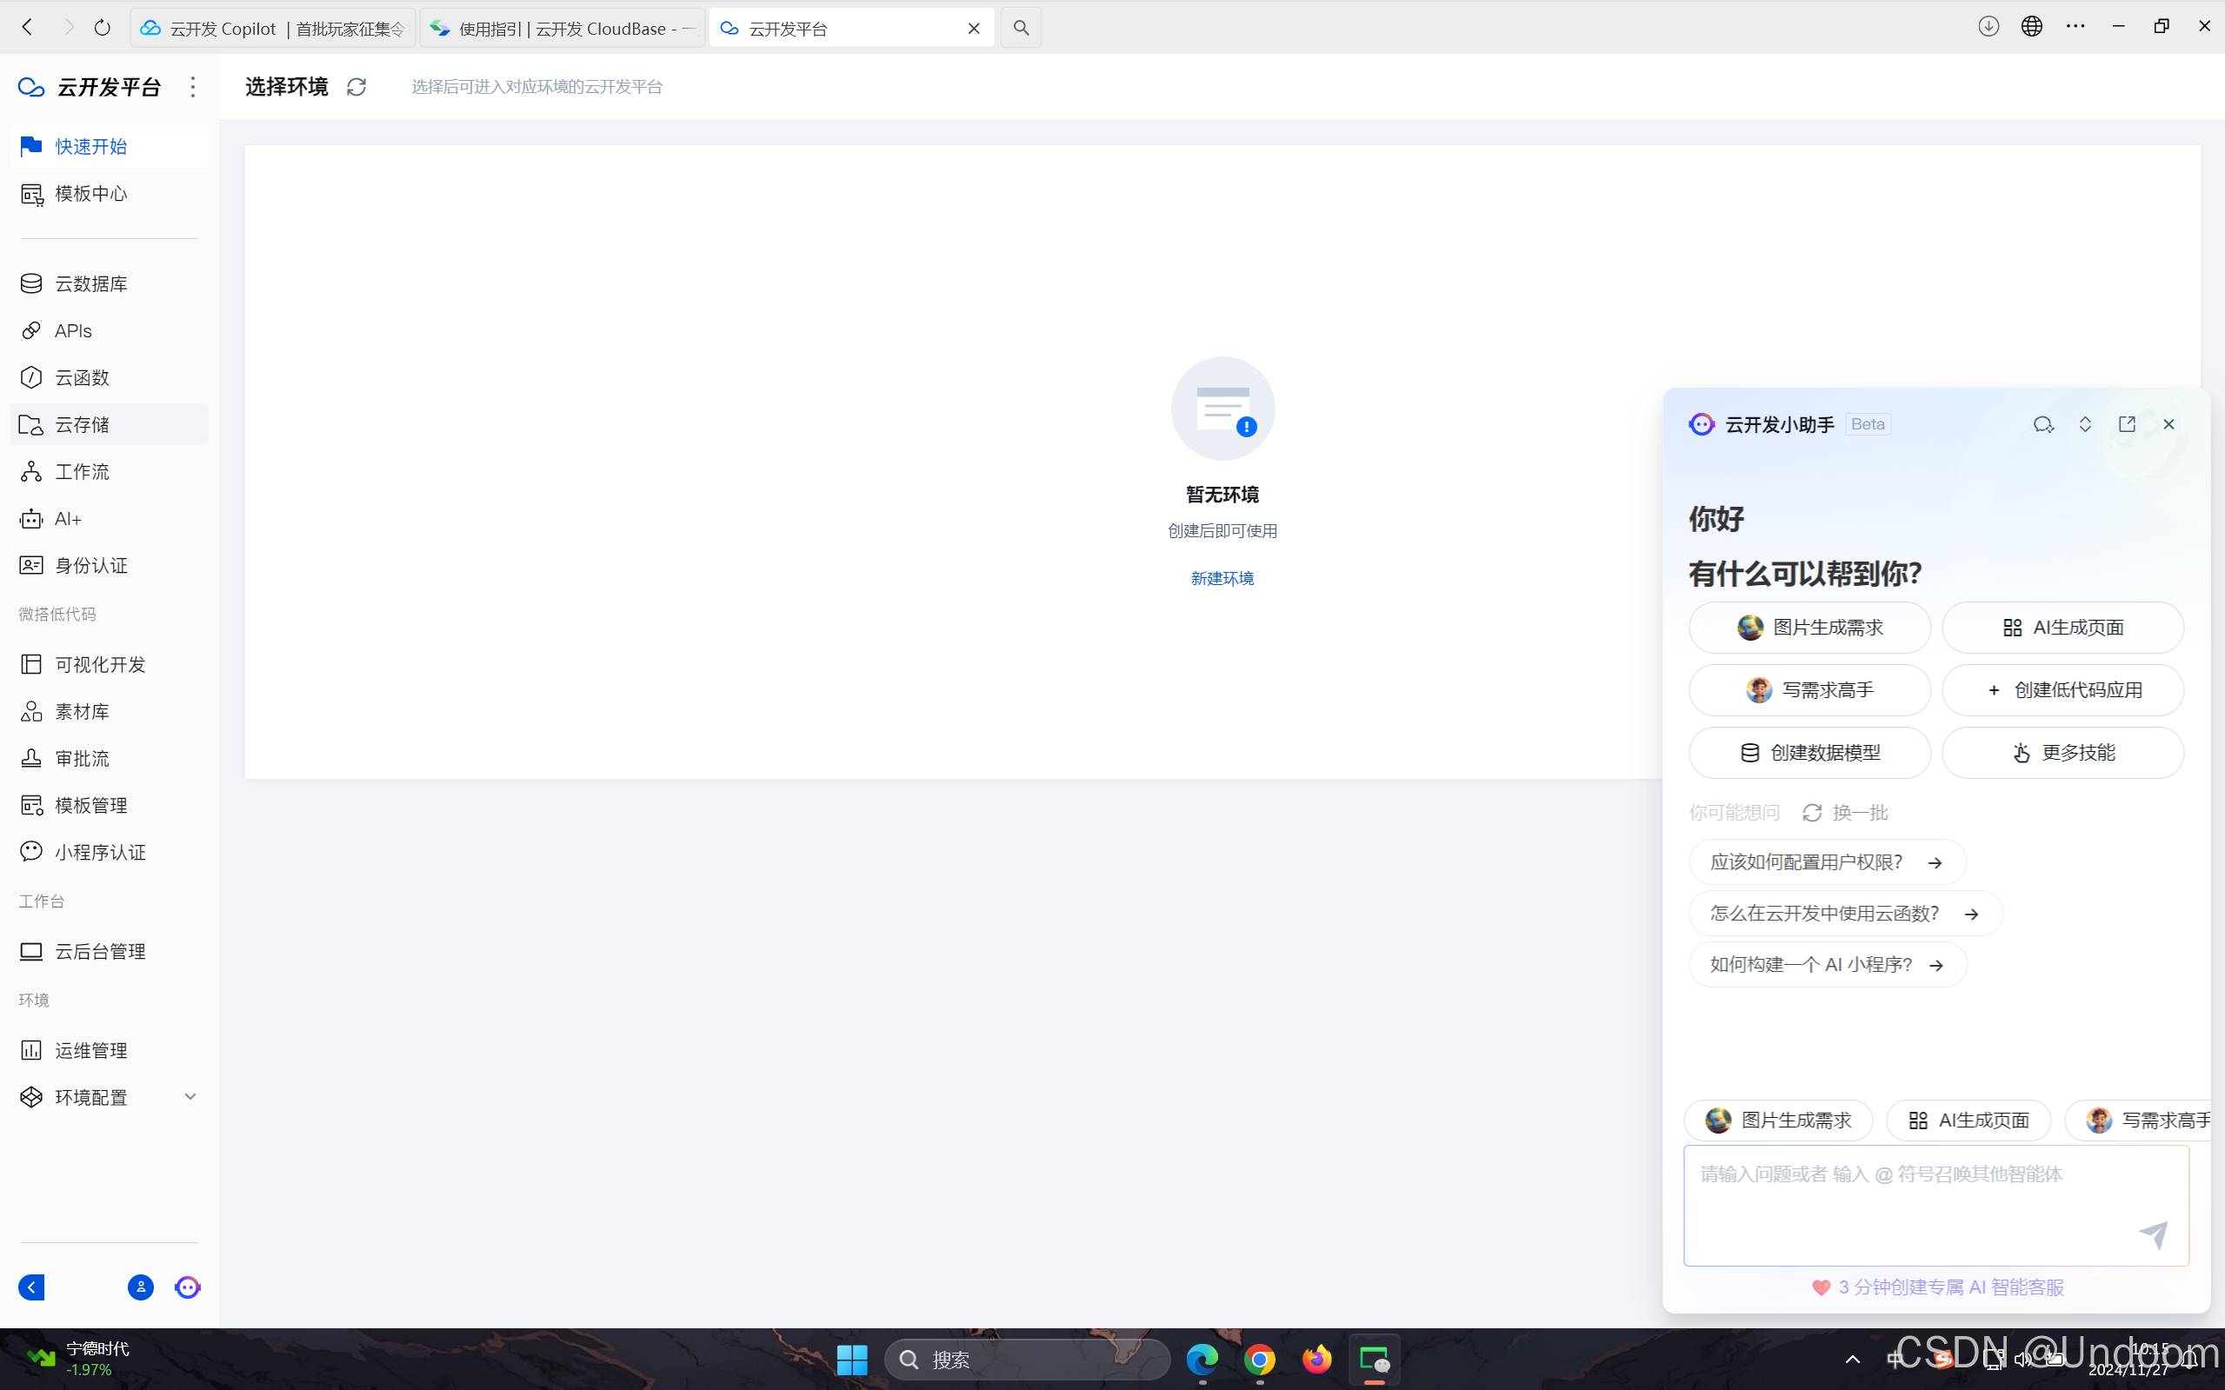Viewport: 2225px width, 1390px height.
Task: Open 云存储 in the sidebar
Action: coord(109,424)
